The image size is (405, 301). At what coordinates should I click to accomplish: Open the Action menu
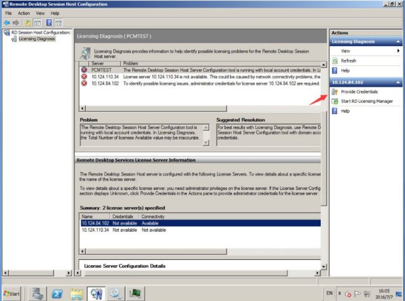click(24, 13)
